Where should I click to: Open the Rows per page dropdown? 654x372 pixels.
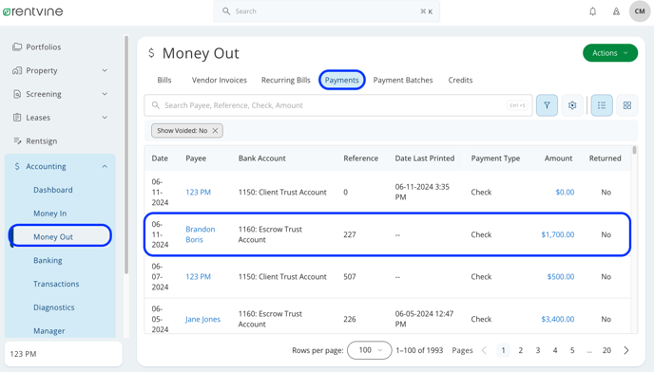(x=369, y=350)
